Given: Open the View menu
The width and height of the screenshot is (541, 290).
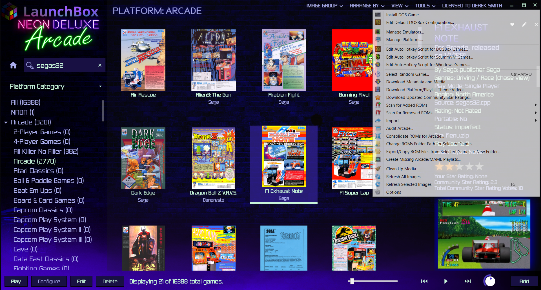Looking at the screenshot, I should 400,6.
